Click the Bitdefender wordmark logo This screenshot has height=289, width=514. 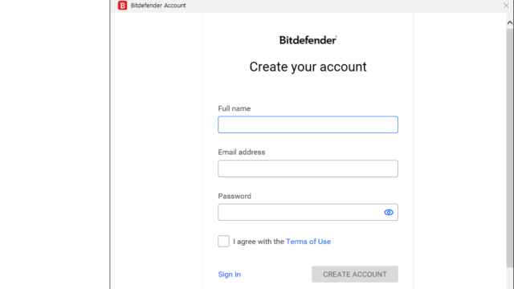[308, 40]
